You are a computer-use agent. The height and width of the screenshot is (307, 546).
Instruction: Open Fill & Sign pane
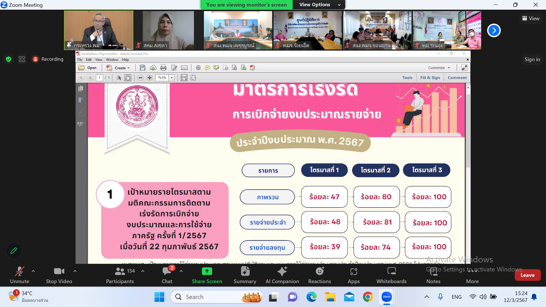(x=430, y=78)
